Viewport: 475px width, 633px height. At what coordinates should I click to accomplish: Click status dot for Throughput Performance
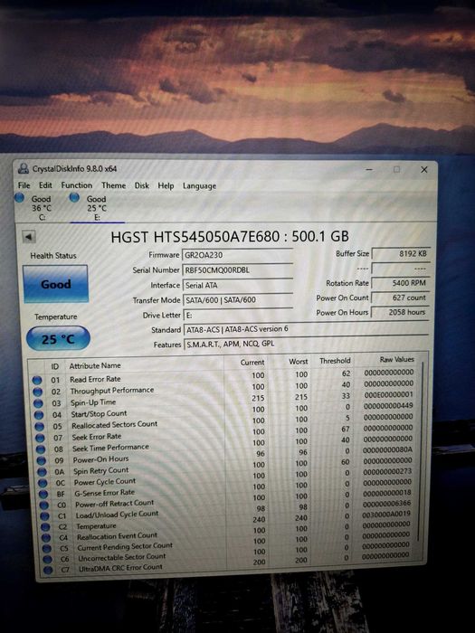pyautogui.click(x=38, y=392)
